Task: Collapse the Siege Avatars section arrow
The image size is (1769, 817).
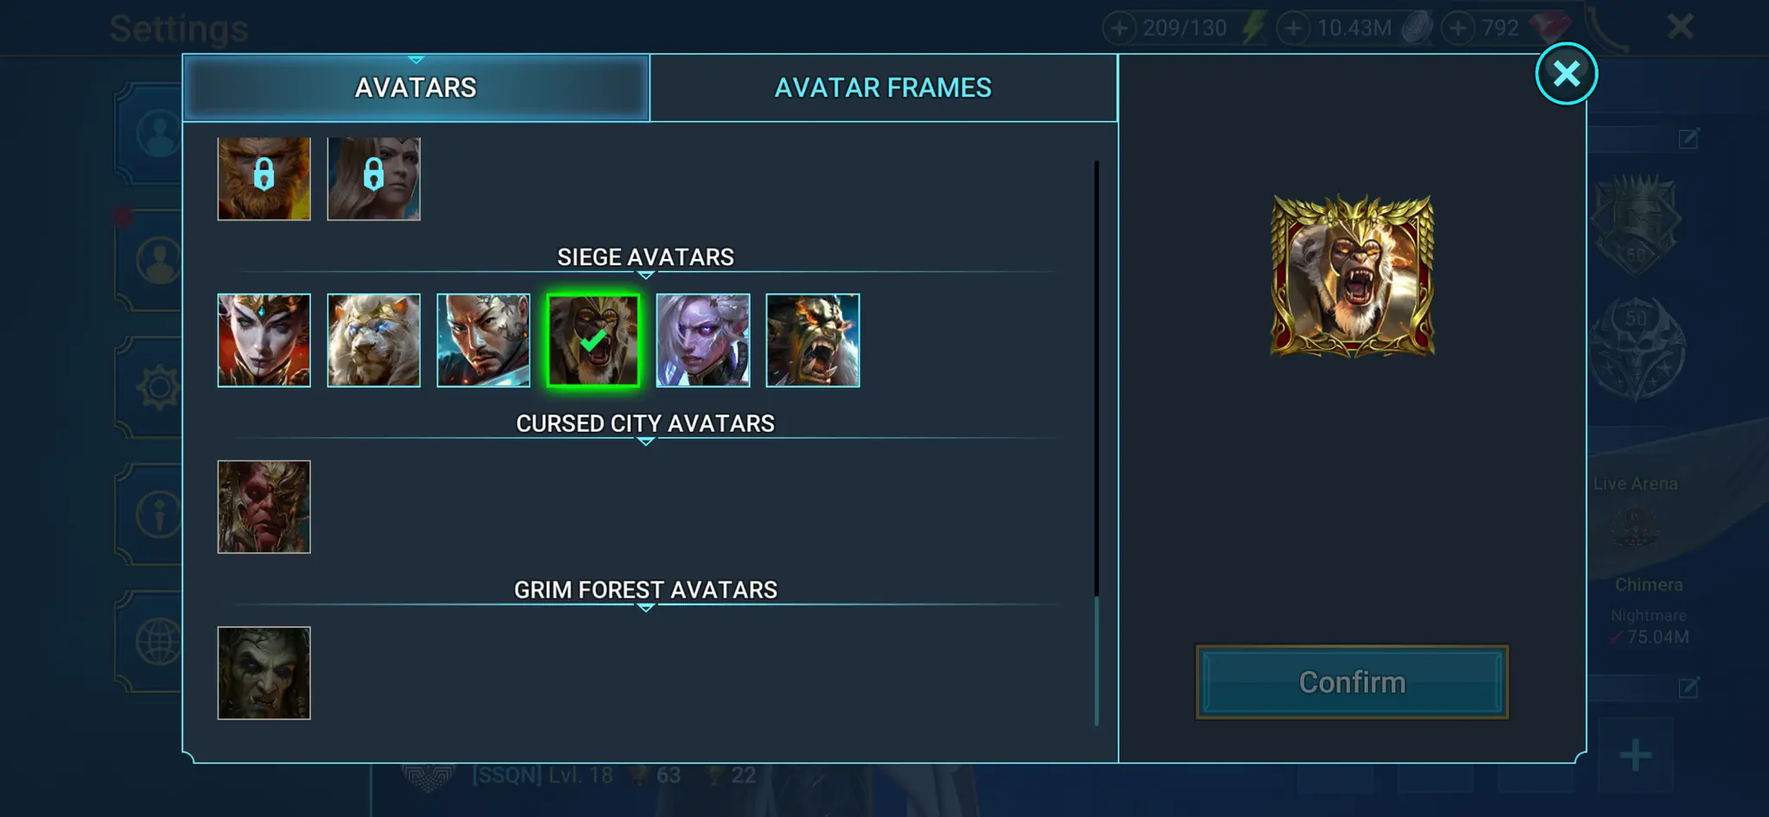Action: click(x=645, y=275)
